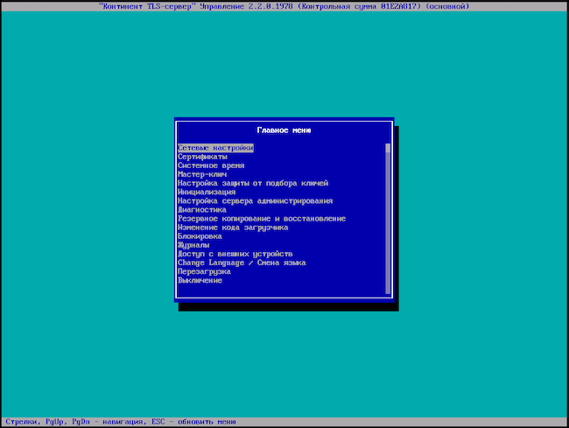The width and height of the screenshot is (569, 428).
Task: Choose Системное время in the main menu
Action: click(x=211, y=165)
